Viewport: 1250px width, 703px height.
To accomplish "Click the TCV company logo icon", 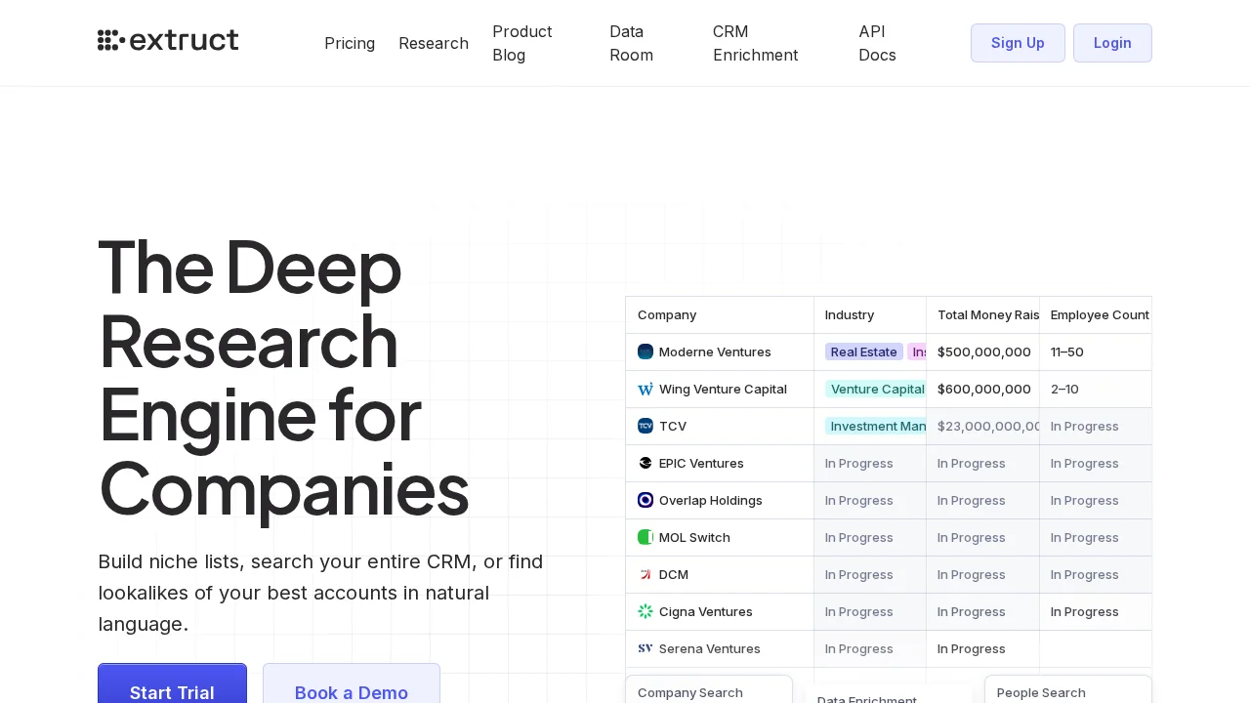I will pos(646,426).
